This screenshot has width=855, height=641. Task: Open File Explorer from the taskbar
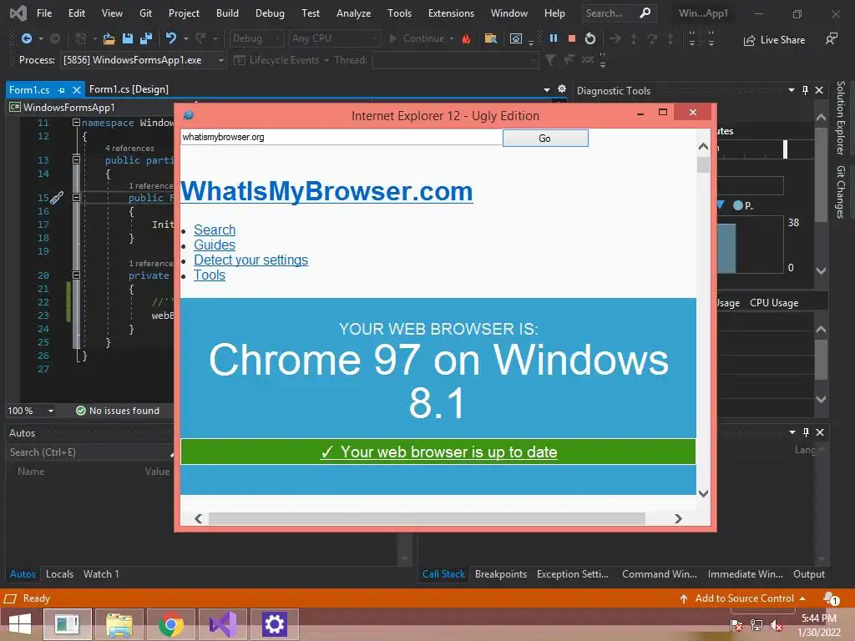pos(119,624)
